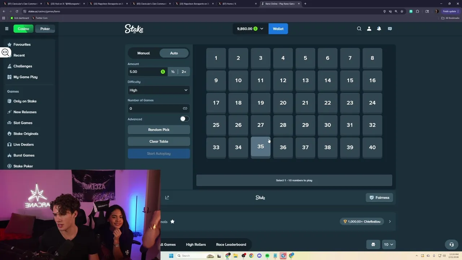
Task: Open the chat bubble icon
Action: (x=390, y=29)
